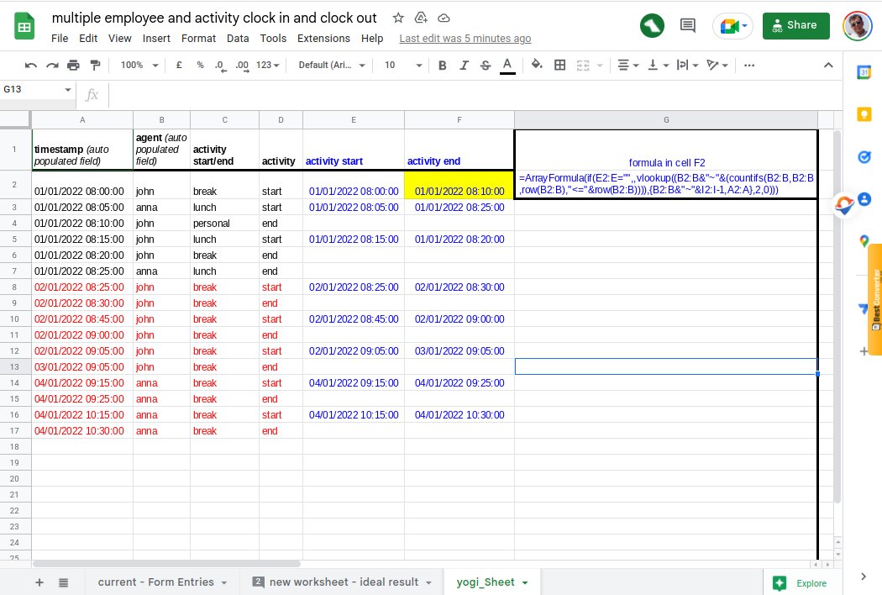
Task: Toggle strikethrough formatting
Action: (x=485, y=65)
